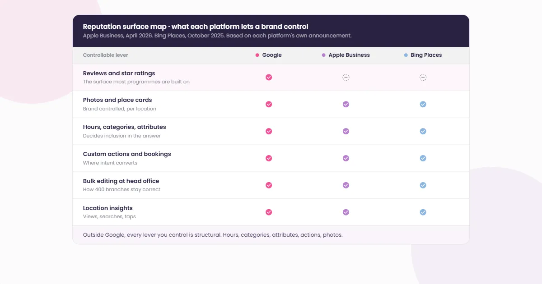Image resolution: width=542 pixels, height=284 pixels.
Task: Click Google checkmark for Bulk editing at head office
Action: click(269, 185)
